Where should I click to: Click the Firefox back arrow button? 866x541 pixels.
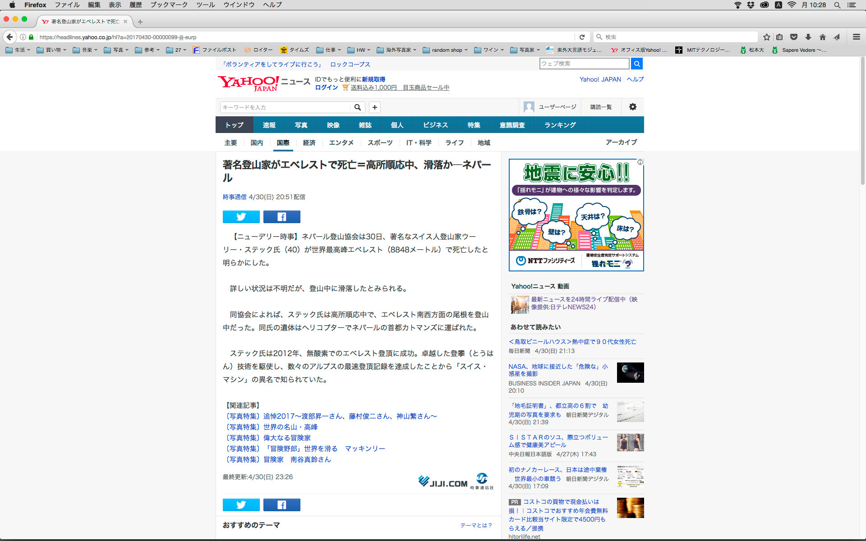(x=9, y=37)
